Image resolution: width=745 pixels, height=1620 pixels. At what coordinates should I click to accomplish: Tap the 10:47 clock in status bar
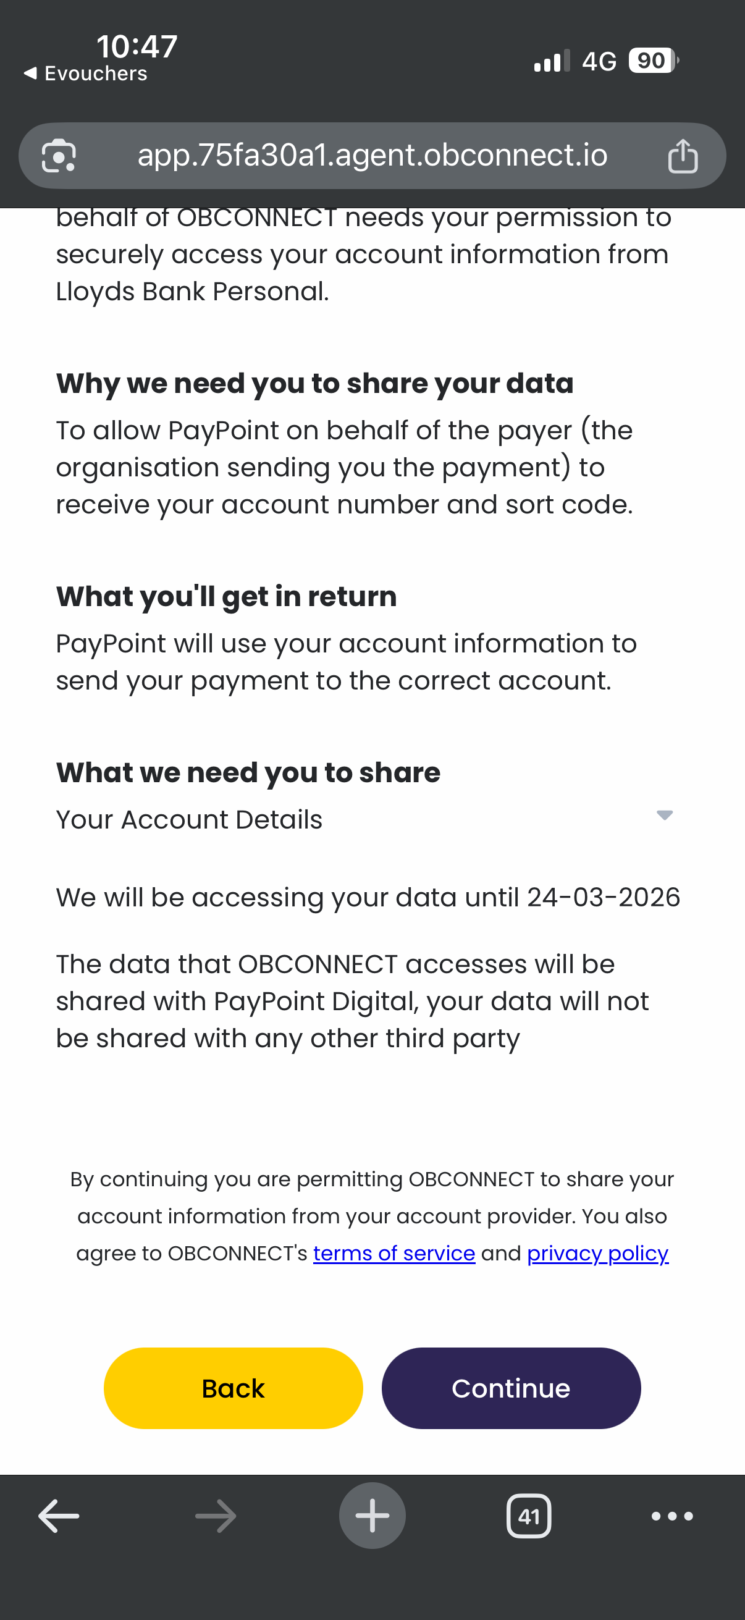coord(137,46)
